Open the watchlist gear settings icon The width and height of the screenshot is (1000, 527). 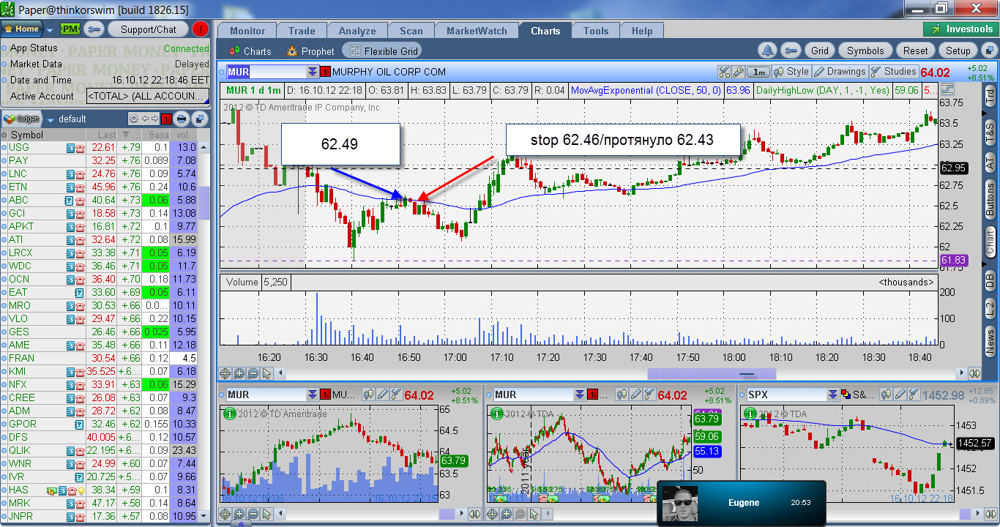point(133,119)
